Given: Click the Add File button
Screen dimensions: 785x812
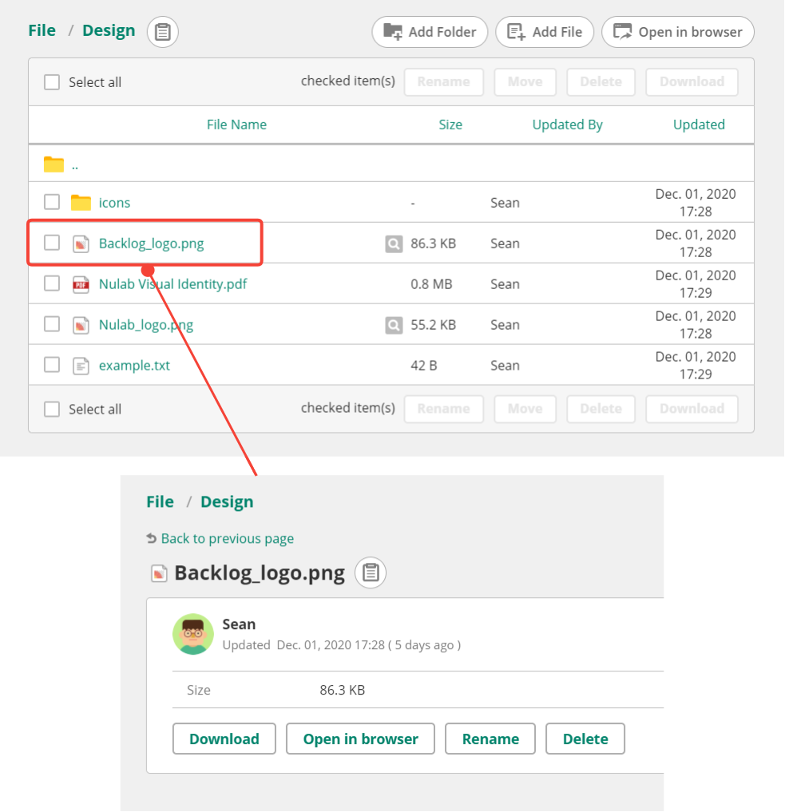Looking at the screenshot, I should coord(545,32).
